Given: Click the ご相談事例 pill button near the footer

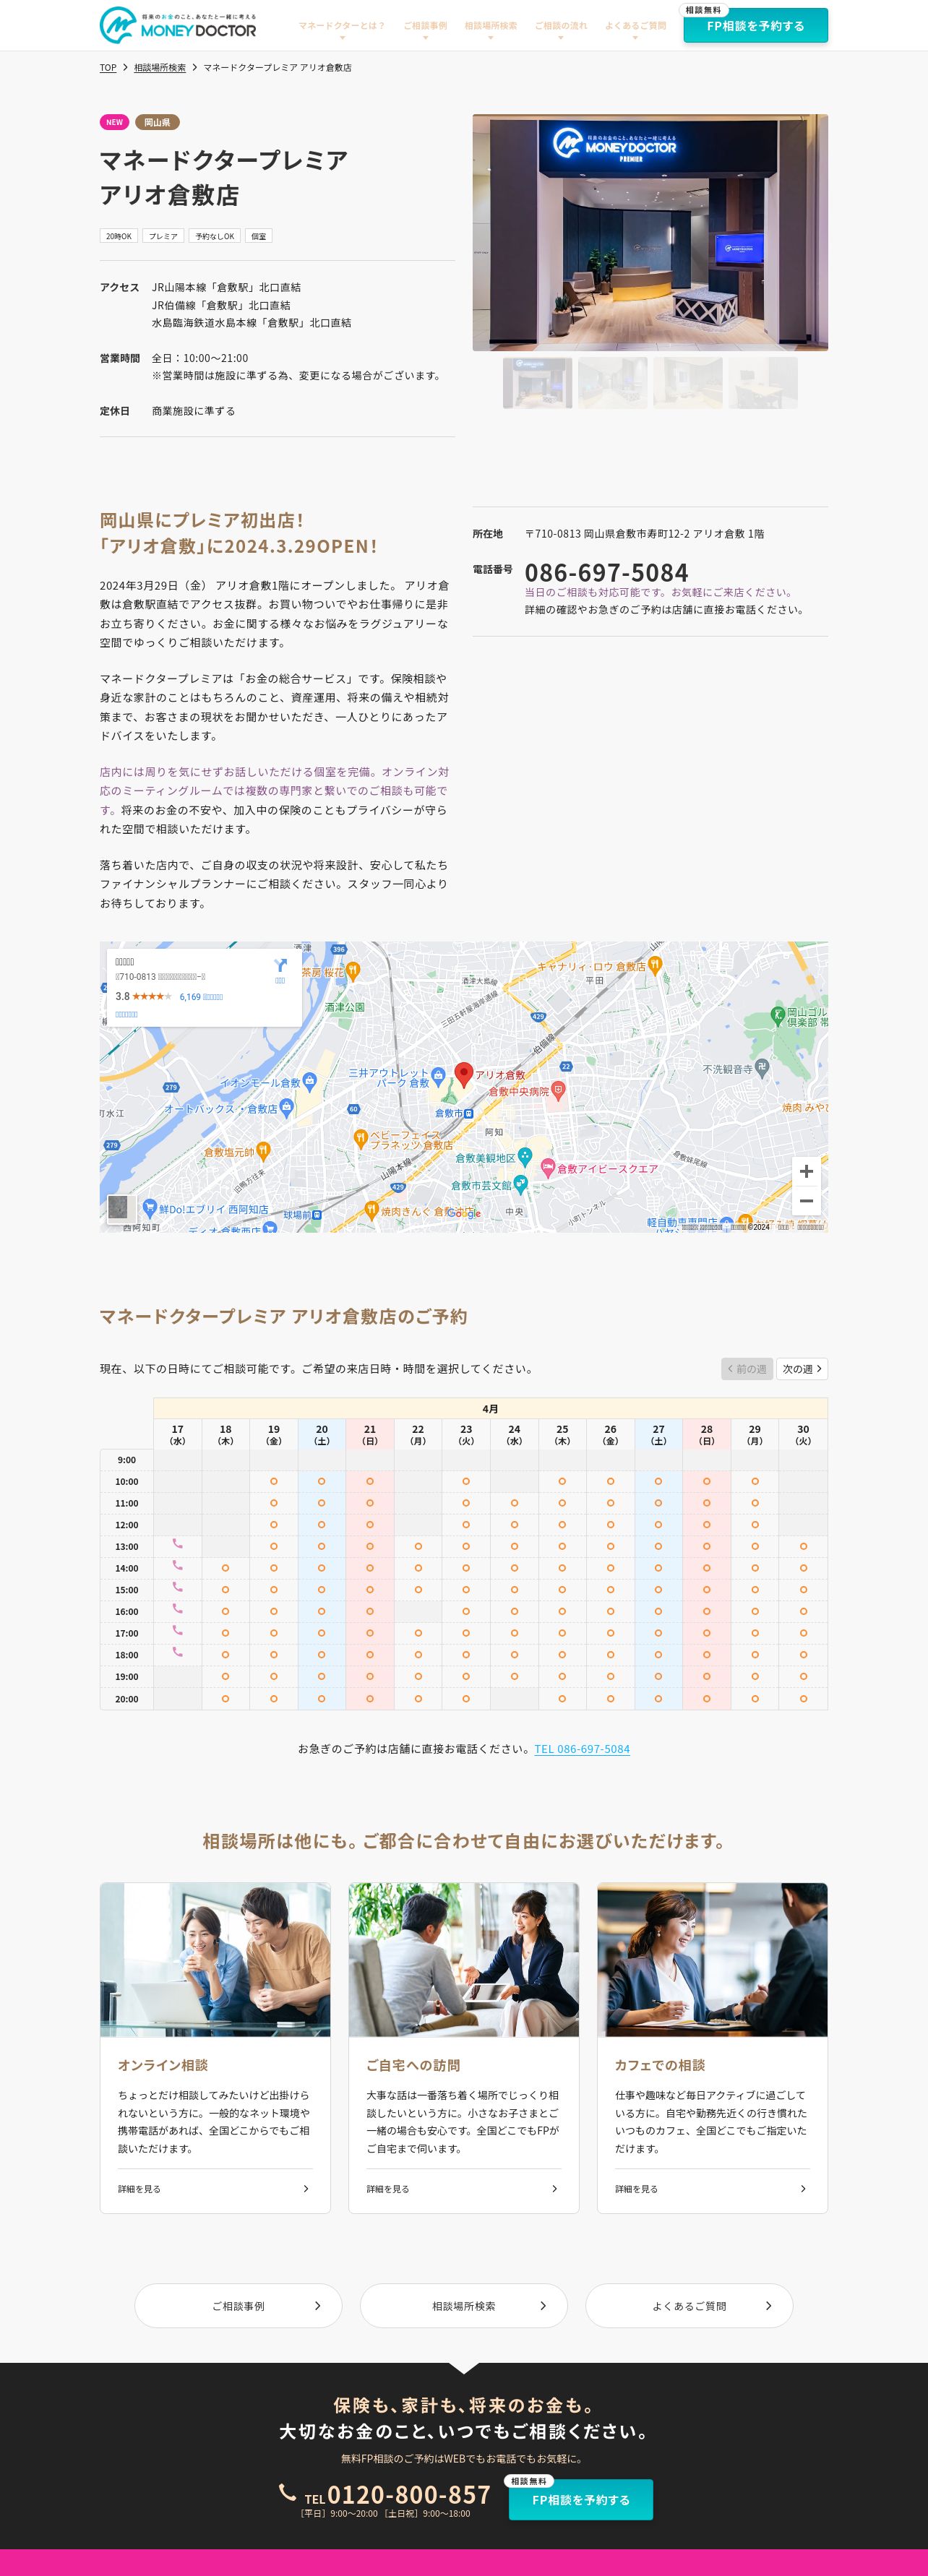Looking at the screenshot, I should pyautogui.click(x=238, y=2306).
